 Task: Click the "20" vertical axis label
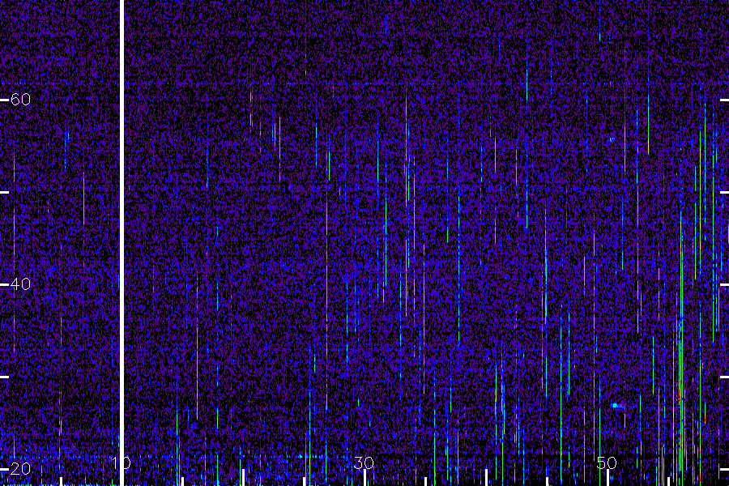coord(20,468)
